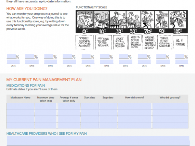Click the 'All is possible' caption
This screenshot has height=146, width=195.
(x=180, y=42)
